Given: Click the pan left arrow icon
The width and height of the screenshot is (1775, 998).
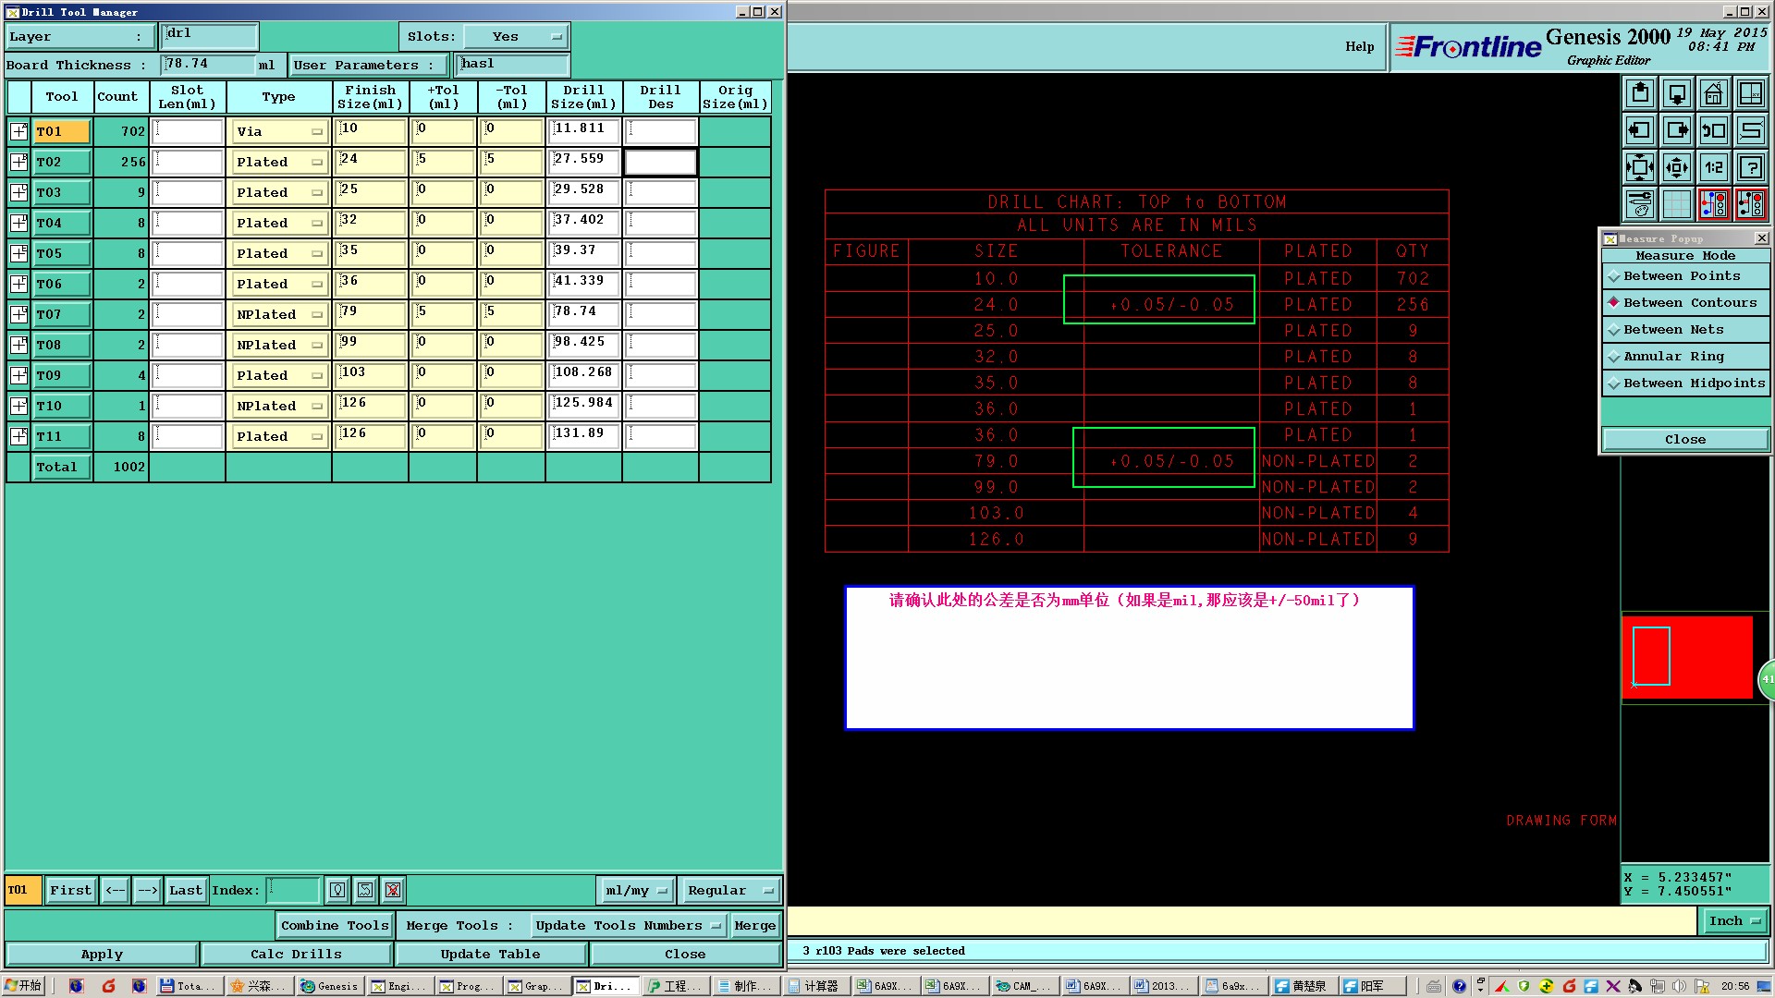Looking at the screenshot, I should click(1640, 130).
